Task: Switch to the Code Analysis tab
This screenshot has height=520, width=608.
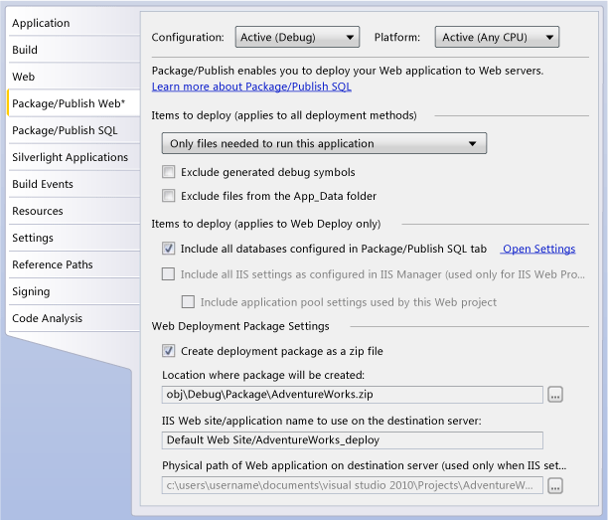Action: (x=74, y=318)
